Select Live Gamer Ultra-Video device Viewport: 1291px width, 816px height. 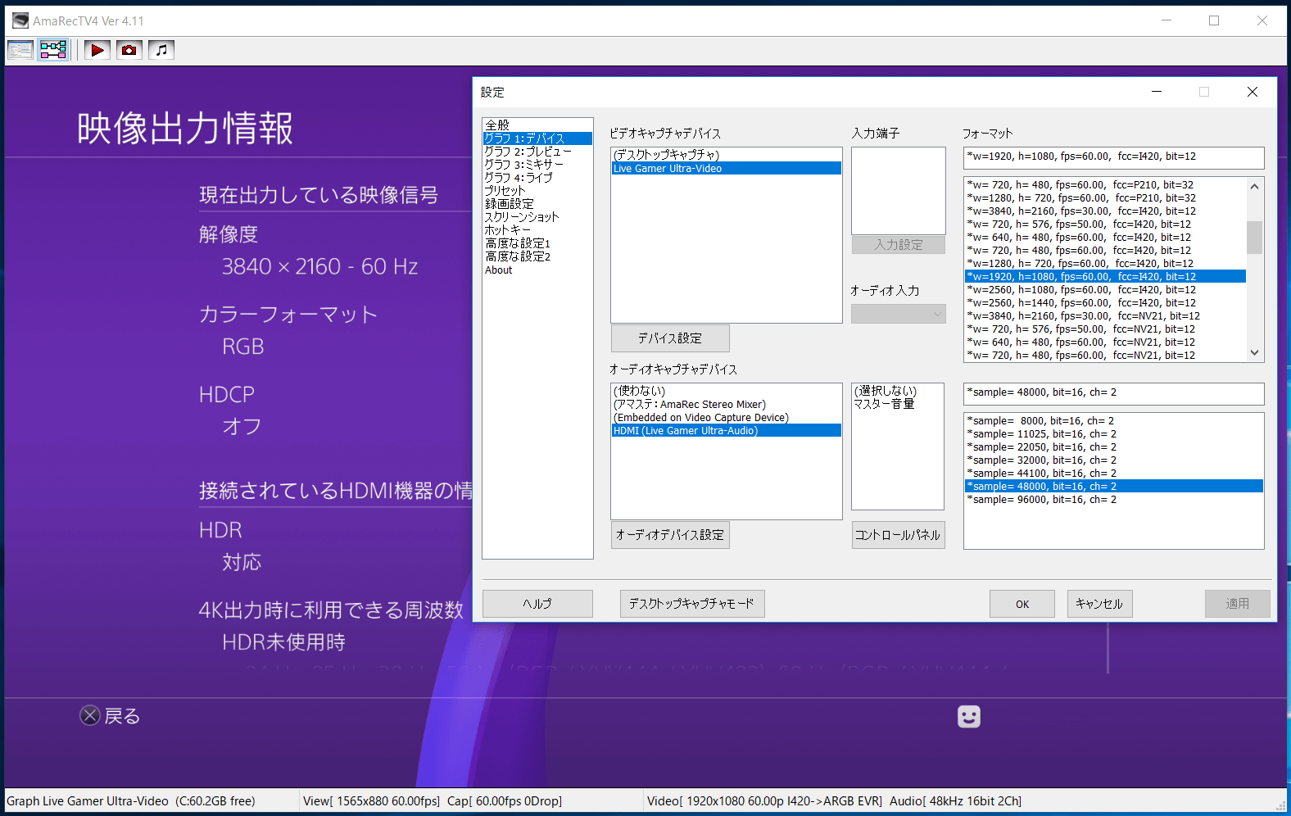pos(727,168)
